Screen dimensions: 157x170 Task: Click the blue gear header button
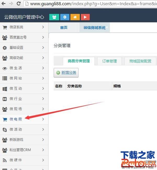[x=65, y=17]
